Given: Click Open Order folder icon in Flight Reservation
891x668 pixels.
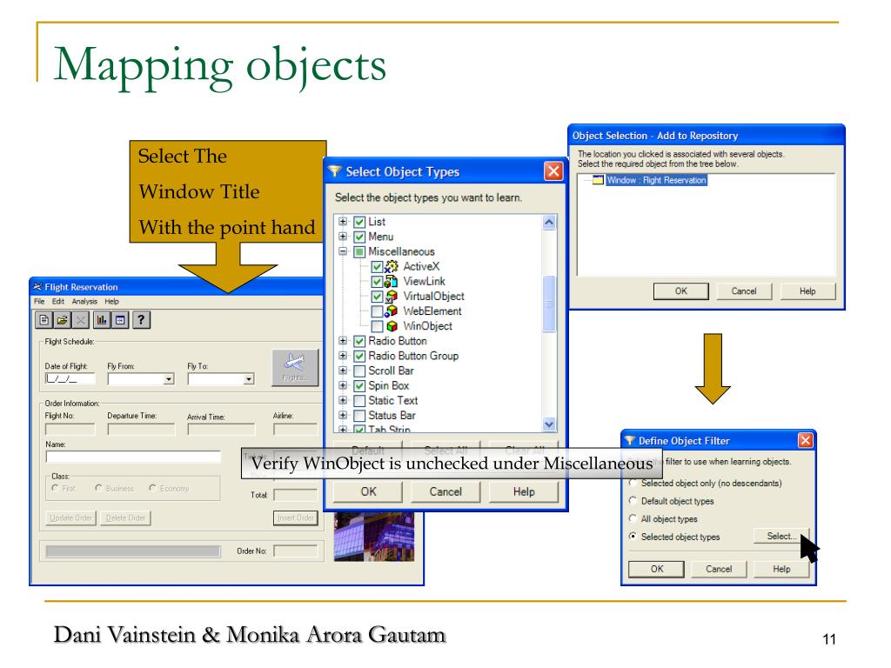Looking at the screenshot, I should point(62,320).
